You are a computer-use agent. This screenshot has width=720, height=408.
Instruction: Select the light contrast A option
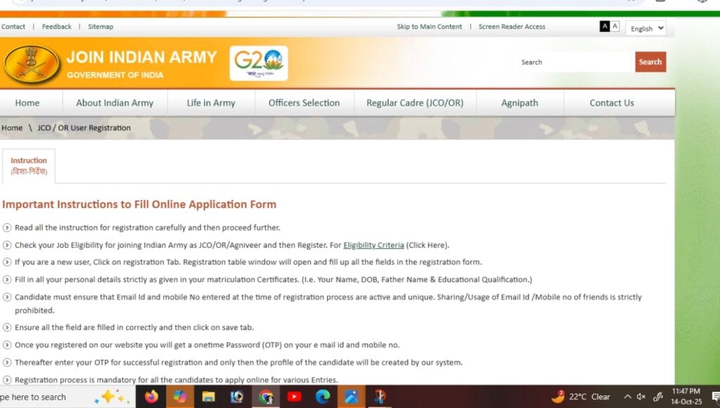click(x=615, y=26)
